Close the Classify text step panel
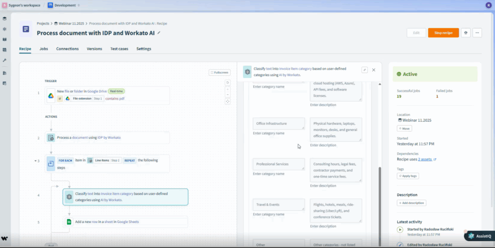The image size is (495, 248). tap(374, 70)
